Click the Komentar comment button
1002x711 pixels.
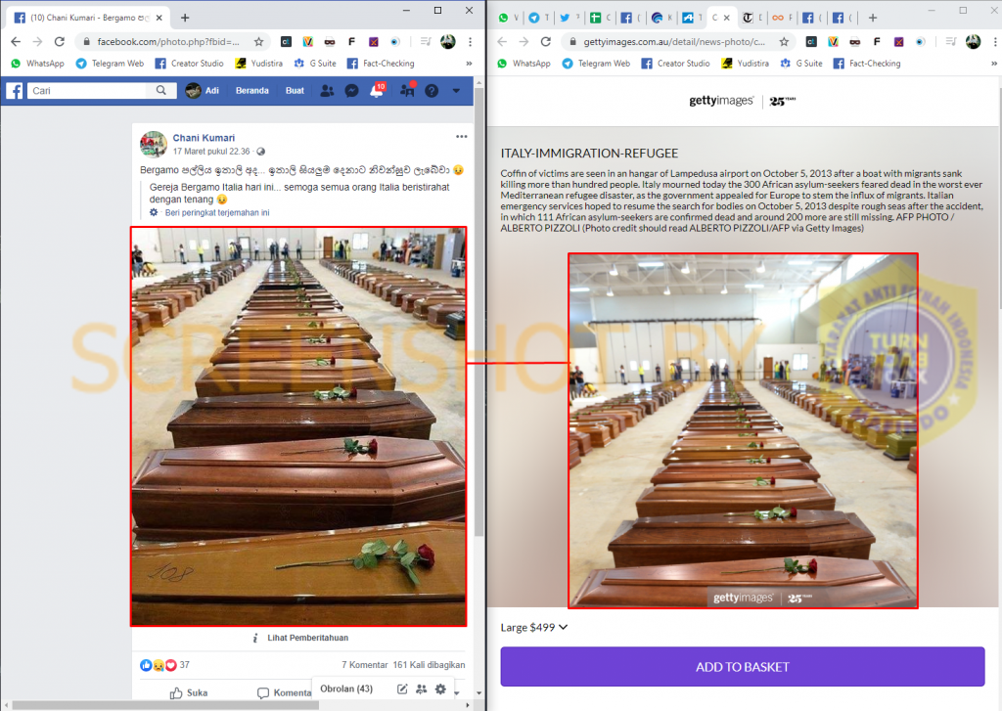284,692
